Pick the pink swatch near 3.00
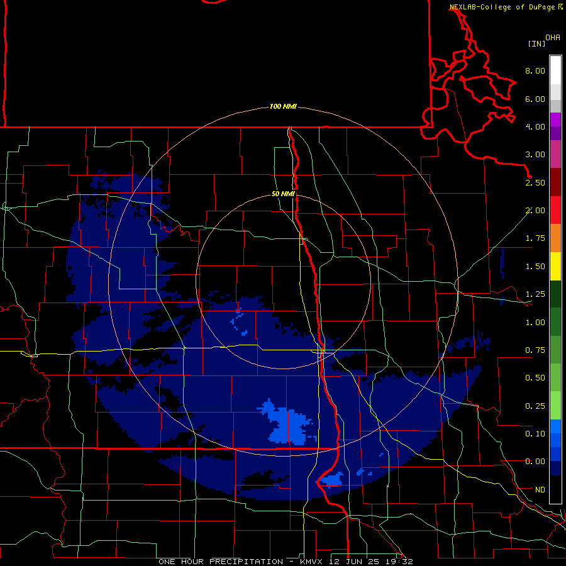Image resolution: width=566 pixels, height=566 pixels. pyautogui.click(x=555, y=154)
